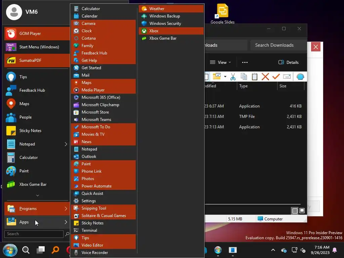Viewport: 344px width, 258px height.
Task: Open the Google Slides desktop shortcut
Action: (222, 13)
